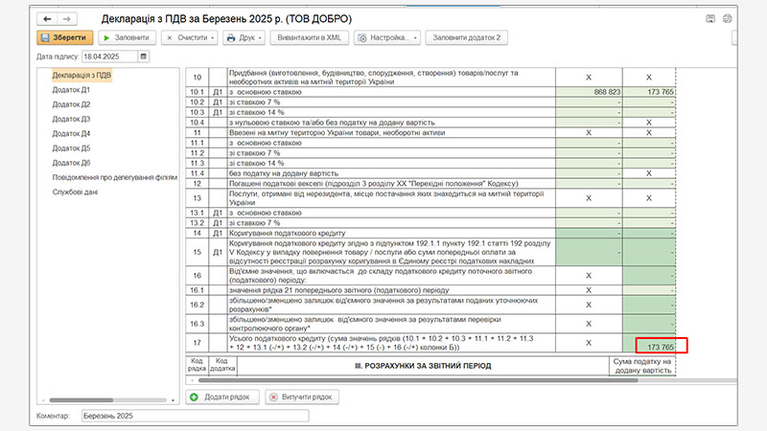This screenshot has height=431, width=767.
Task: Click row 14 Коригування податкового кредиту
Action: [x=287, y=234]
